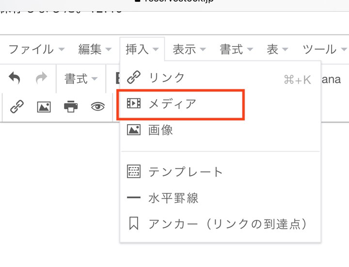Image resolution: width=349 pixels, height=267 pixels.
Task: Click the picture icon beside 画像
Action: click(134, 130)
